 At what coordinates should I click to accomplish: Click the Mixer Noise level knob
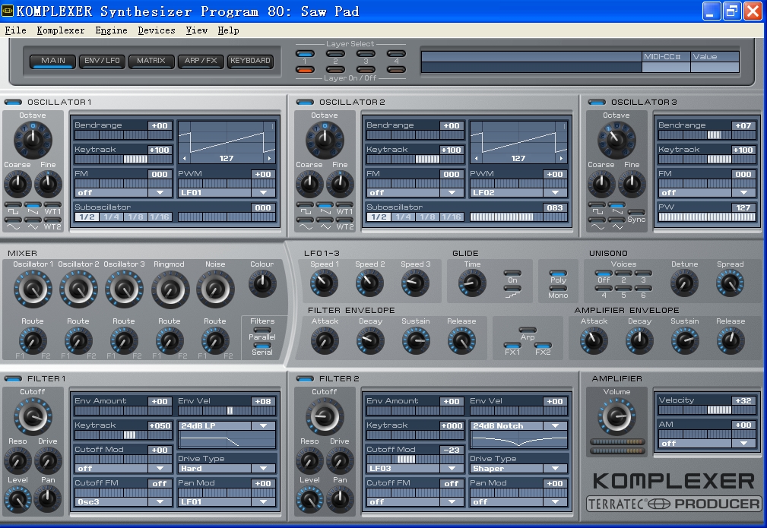[215, 289]
